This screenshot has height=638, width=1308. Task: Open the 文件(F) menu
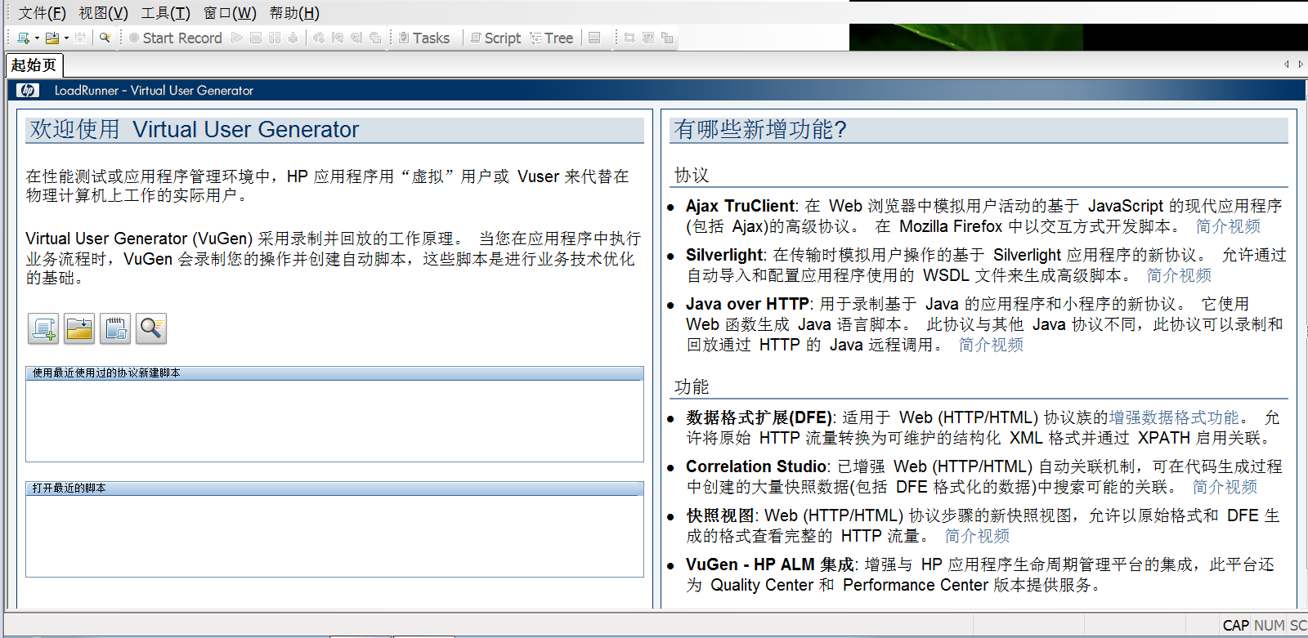(x=42, y=13)
